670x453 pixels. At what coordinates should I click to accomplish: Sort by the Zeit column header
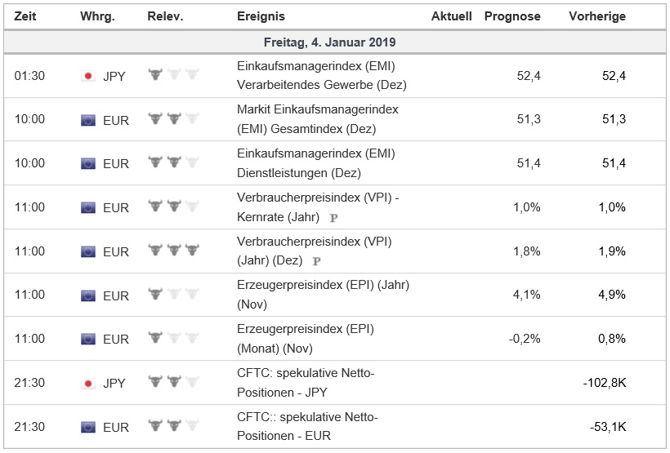(x=25, y=16)
